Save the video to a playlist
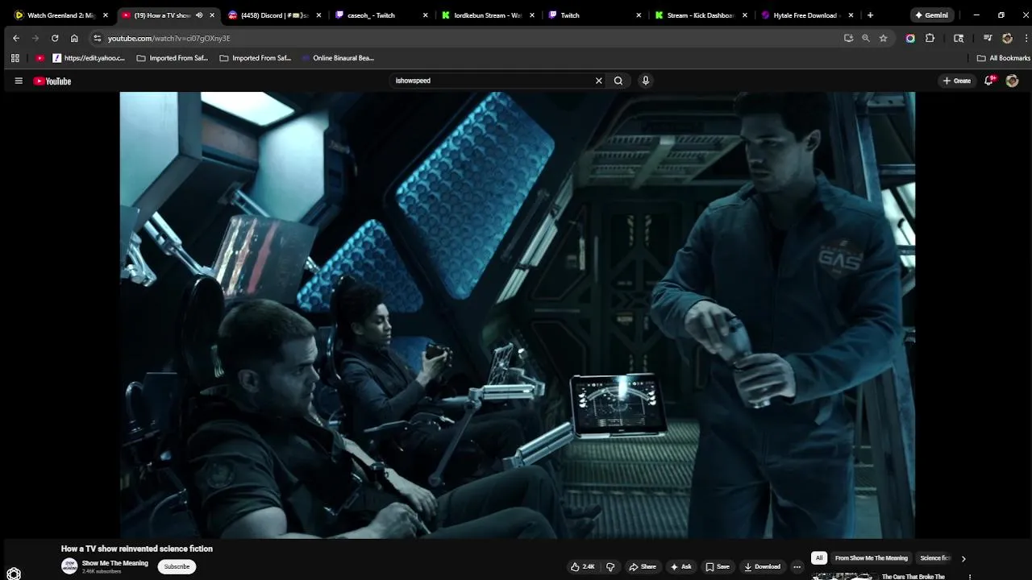Screen dimensions: 1032x580 (717, 566)
